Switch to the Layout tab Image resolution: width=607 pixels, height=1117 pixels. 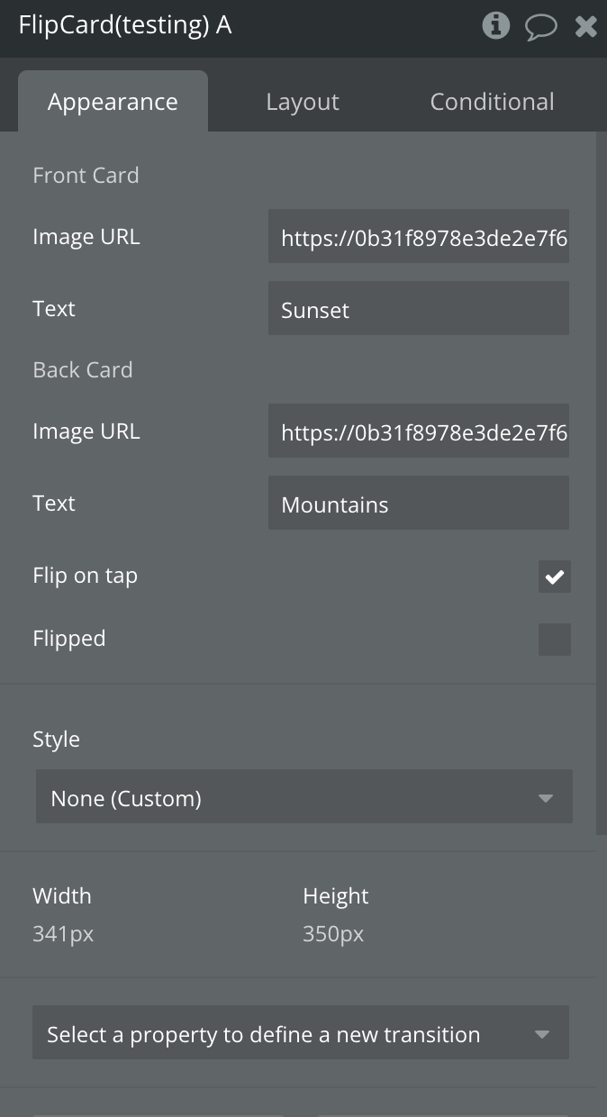pos(303,102)
